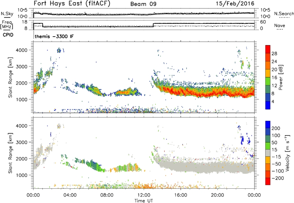Click the "Slant Range [km]" title of power panel
The width and height of the screenshot is (294, 203).
tap(10, 77)
